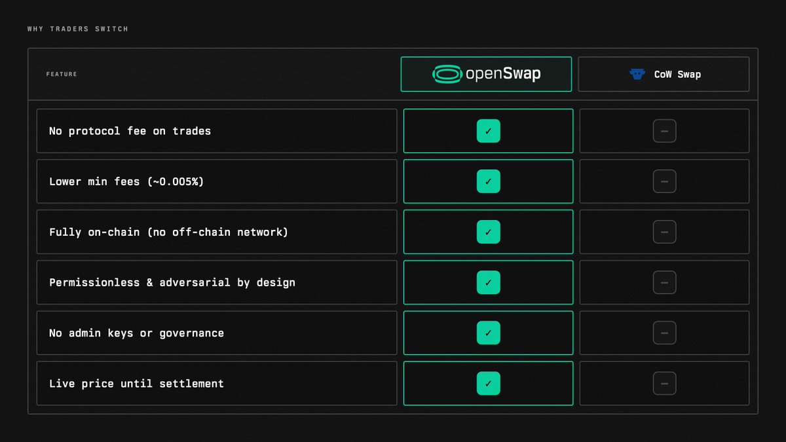Click the openSwap checkmark for permissionless & adversarial
This screenshot has width=786, height=442.
489,282
